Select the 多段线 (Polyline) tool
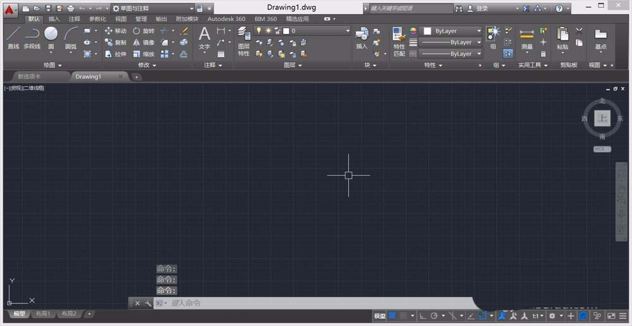The image size is (632, 326). 32,37
